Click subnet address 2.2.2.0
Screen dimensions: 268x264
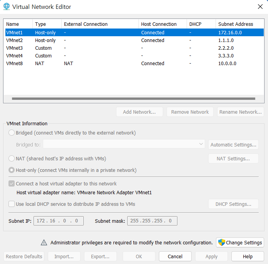[226, 48]
